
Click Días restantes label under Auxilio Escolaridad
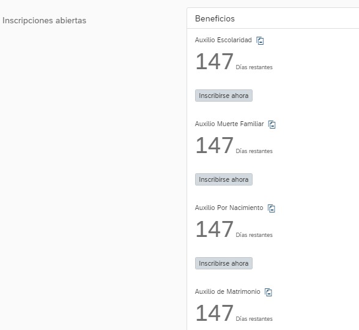[x=254, y=67]
